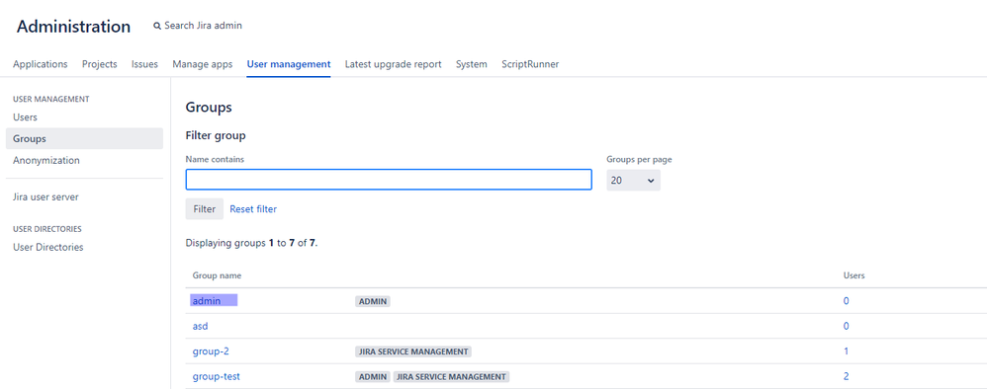Go to Manage apps tab

tap(203, 64)
